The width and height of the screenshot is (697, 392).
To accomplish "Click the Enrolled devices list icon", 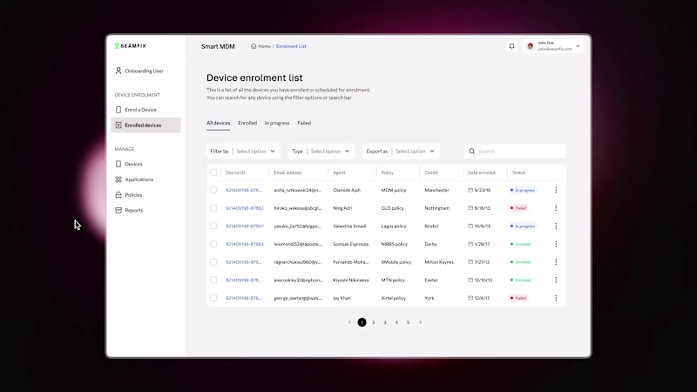I will (118, 125).
